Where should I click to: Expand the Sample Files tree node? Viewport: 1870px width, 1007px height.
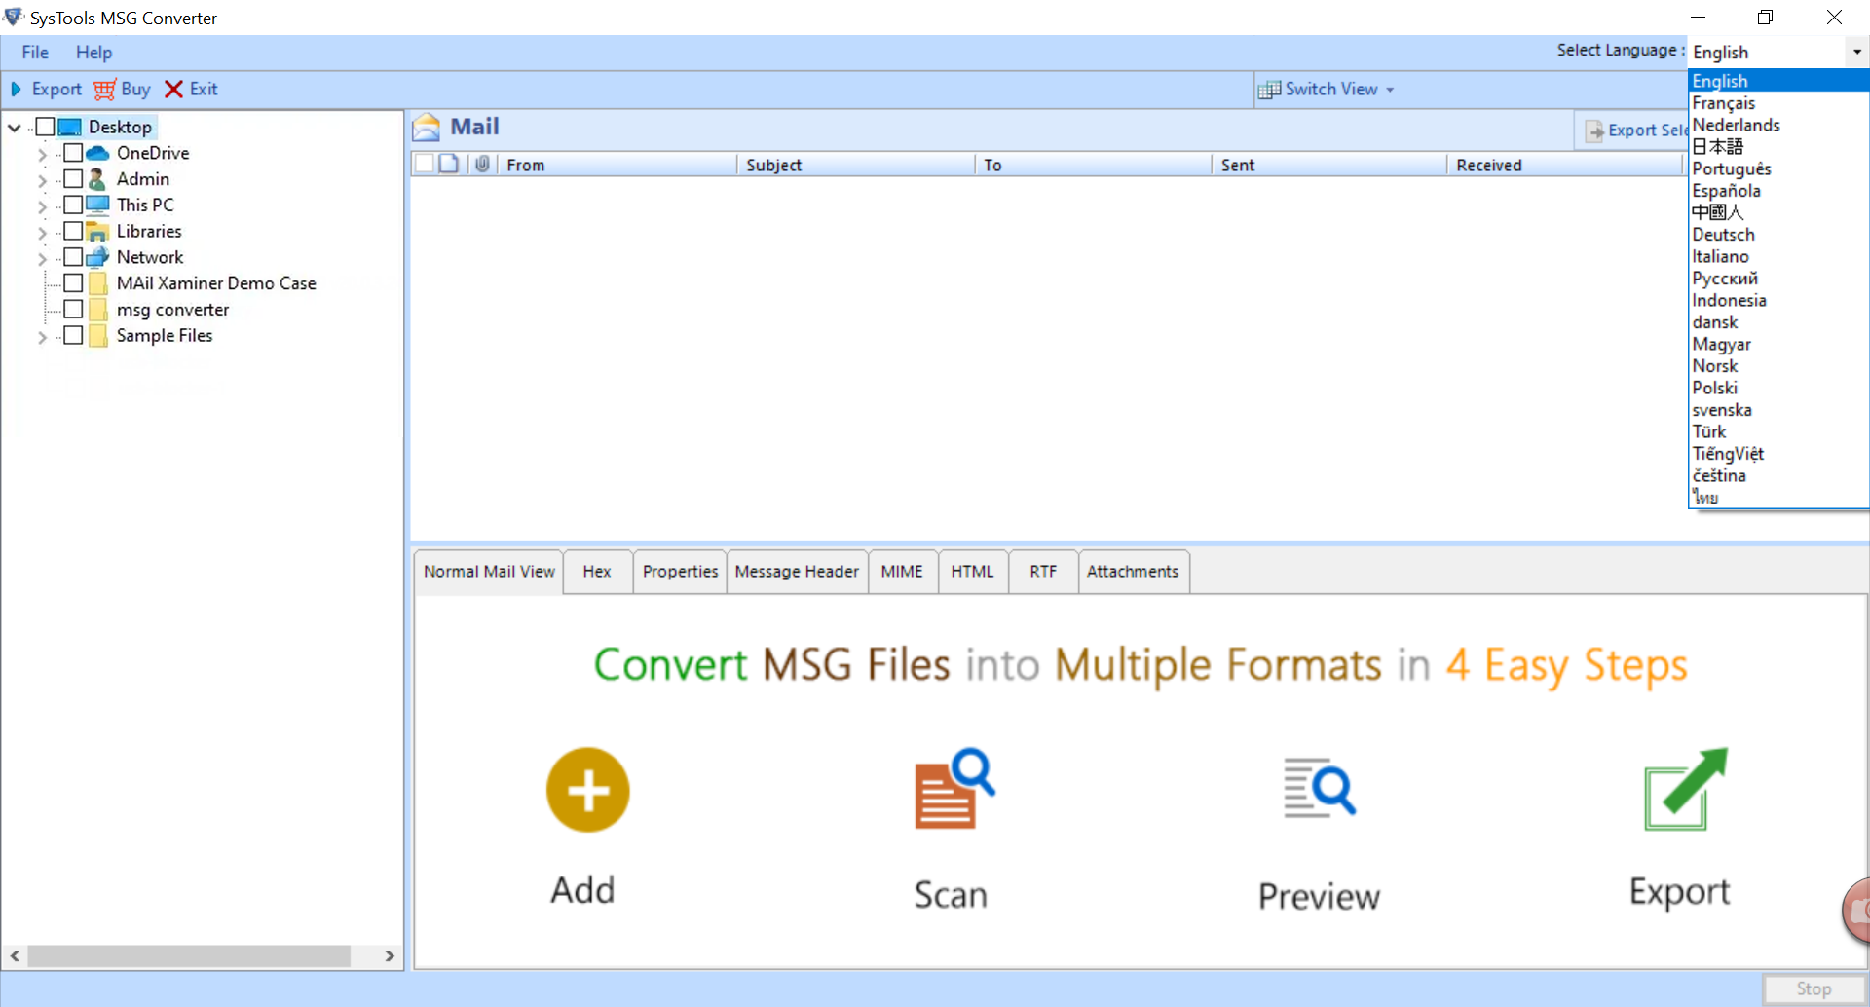[x=42, y=337]
